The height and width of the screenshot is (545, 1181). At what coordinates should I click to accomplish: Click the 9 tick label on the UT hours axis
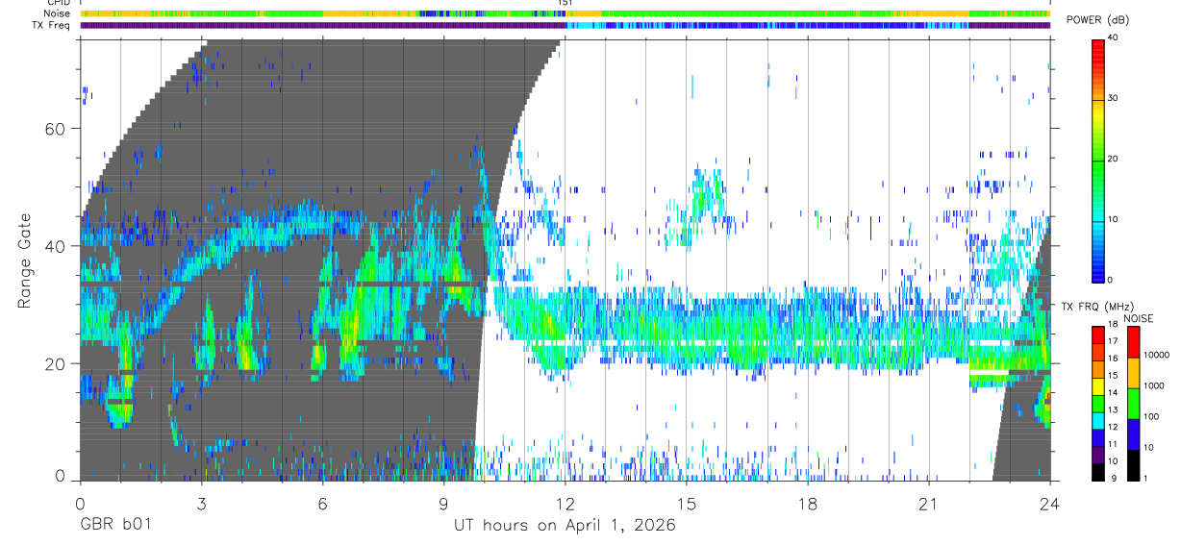(443, 503)
